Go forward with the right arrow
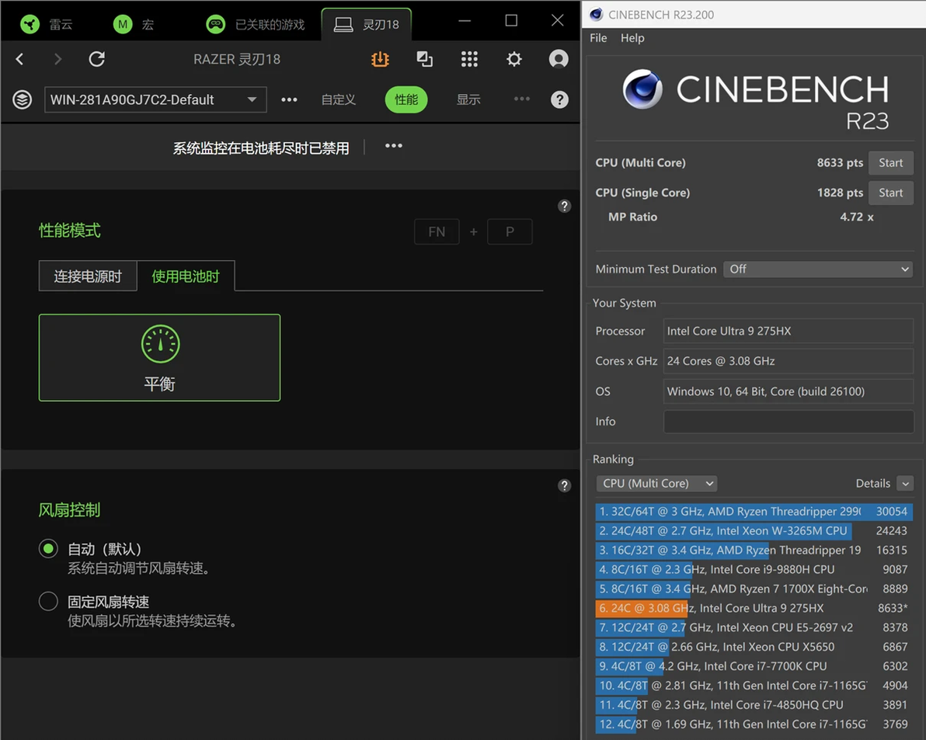The height and width of the screenshot is (740, 926). (x=57, y=59)
